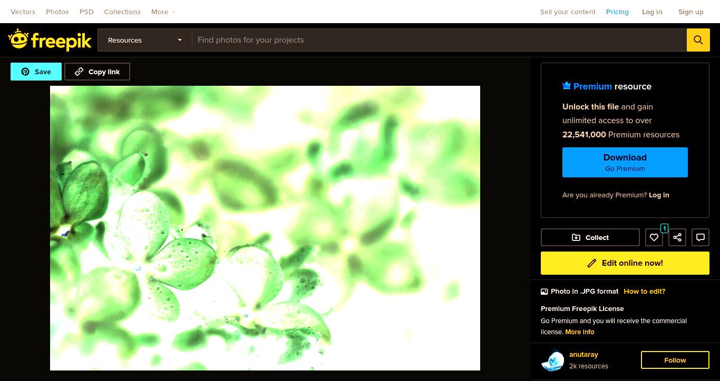Click the '2k resources' text
Viewport: 720px width, 381px height.
coord(589,366)
